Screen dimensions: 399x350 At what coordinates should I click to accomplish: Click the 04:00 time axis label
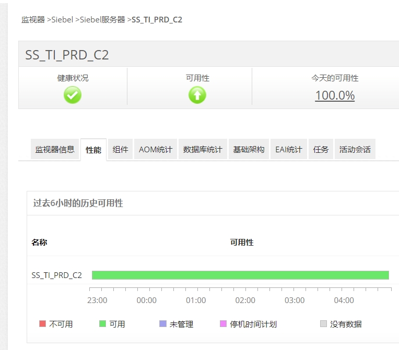point(344,300)
